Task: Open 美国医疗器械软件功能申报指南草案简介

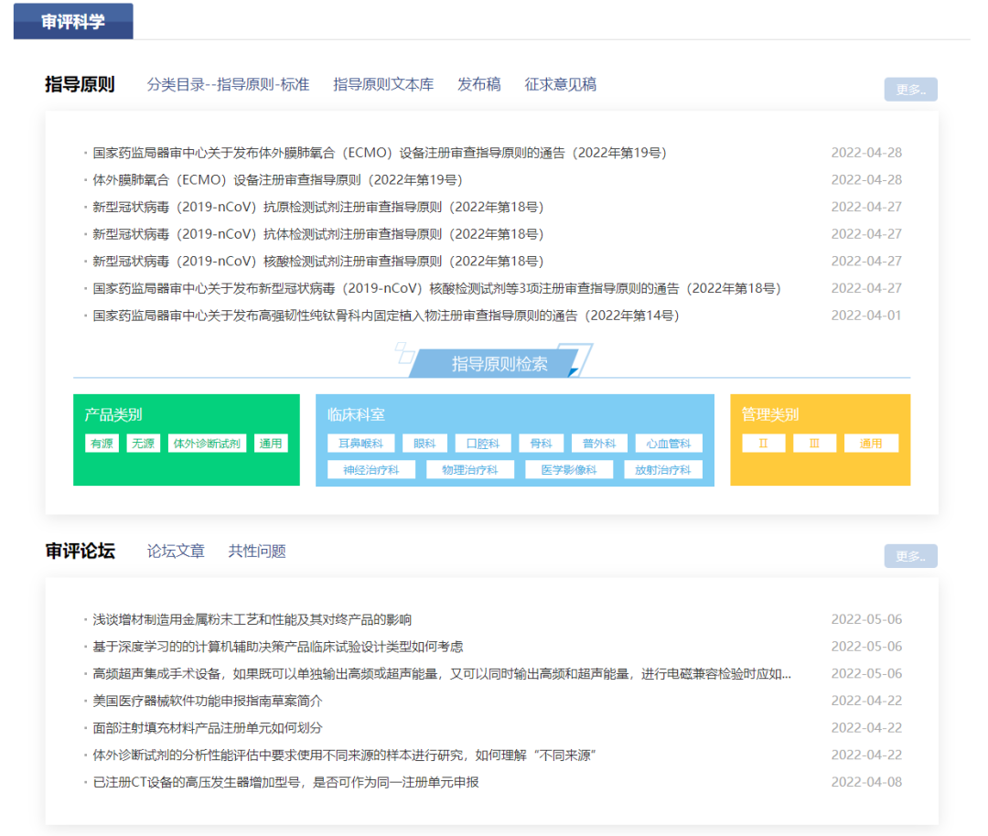Action: (208, 702)
